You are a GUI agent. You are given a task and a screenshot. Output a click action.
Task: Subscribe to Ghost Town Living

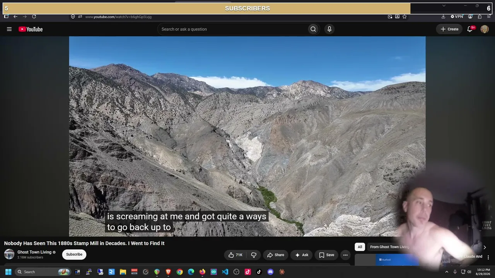pos(74,254)
